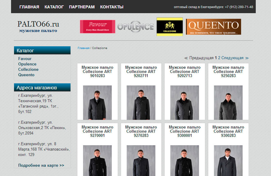Click the coat photo for ART 9250283
Image resolution: width=271 pixels, height=176 pixels.
click(x=228, y=103)
